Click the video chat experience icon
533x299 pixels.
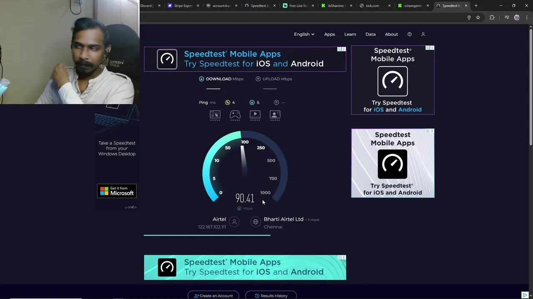275,115
